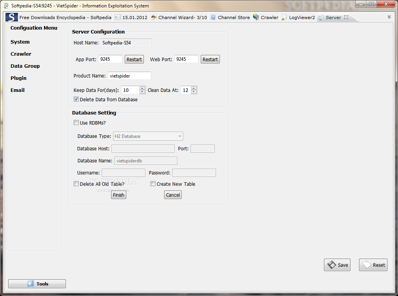This screenshot has height=296, width=398.
Task: Enable the Use RDBMs? checkbox
Action: point(76,123)
